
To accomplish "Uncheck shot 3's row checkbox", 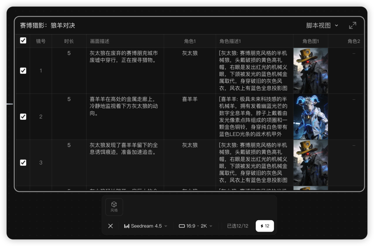I will [23, 163].
